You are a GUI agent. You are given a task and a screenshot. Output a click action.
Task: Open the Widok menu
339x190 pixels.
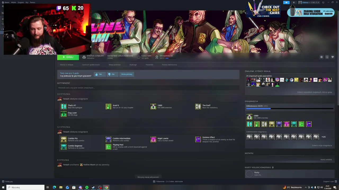point(14,2)
